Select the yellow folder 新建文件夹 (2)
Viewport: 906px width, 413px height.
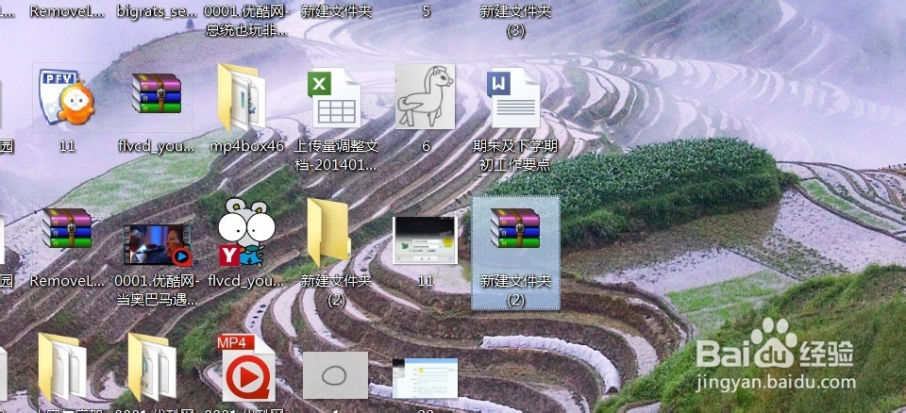pyautogui.click(x=328, y=233)
